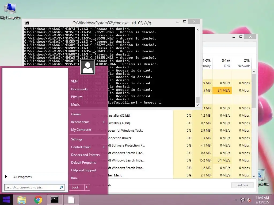This screenshot has width=274, height=205.
Task: Open Documents from the Start menu
Action: pyautogui.click(x=79, y=89)
